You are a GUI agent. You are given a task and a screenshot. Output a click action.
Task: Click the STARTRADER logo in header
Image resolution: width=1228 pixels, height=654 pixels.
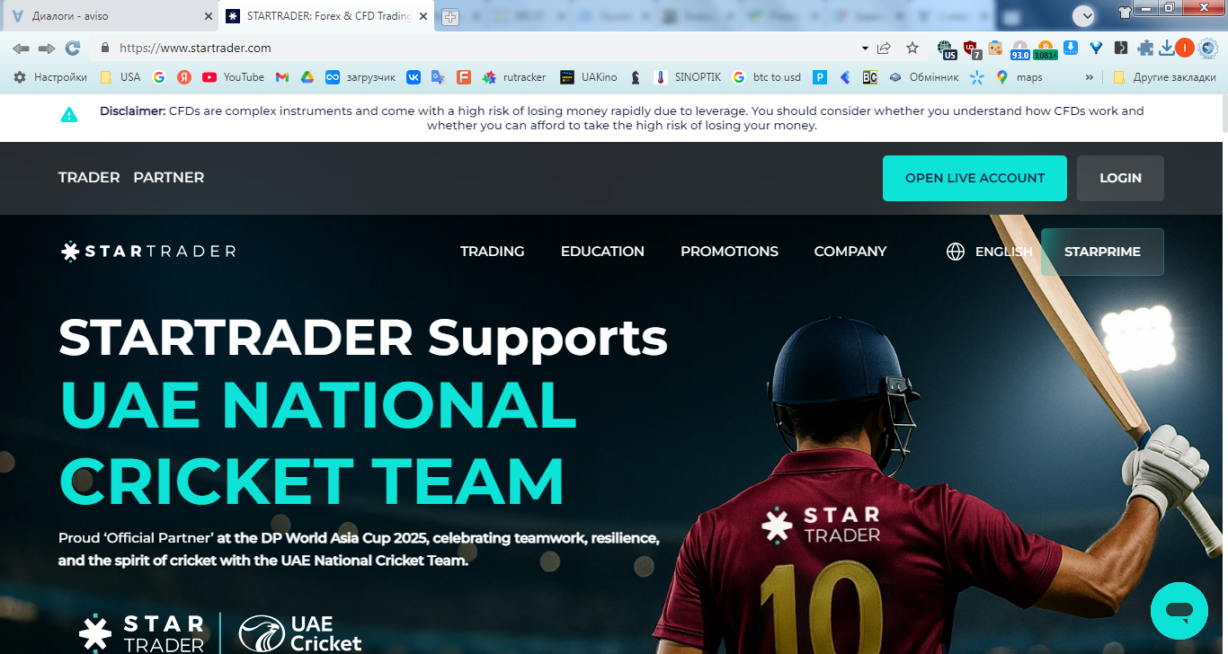coord(148,252)
